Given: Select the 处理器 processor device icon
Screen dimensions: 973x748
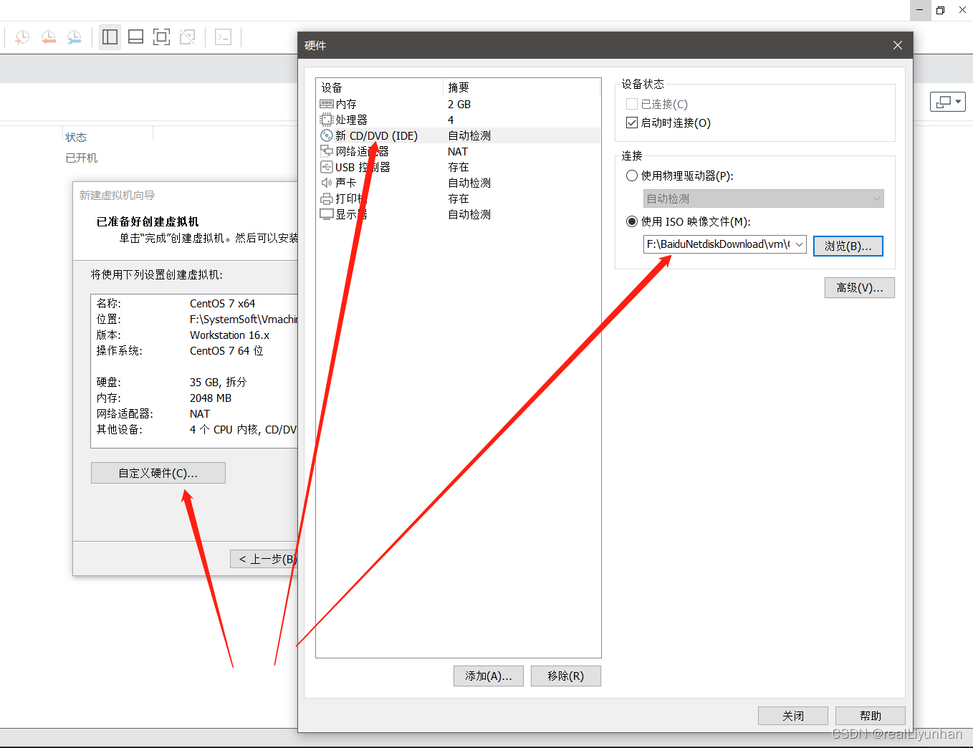Looking at the screenshot, I should click(327, 119).
